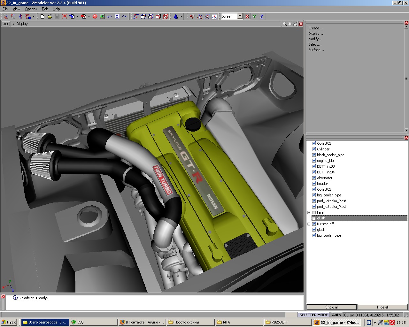The height and width of the screenshot is (327, 409).
Task: Click command panel scrollbar down arrow
Action: coord(406,130)
